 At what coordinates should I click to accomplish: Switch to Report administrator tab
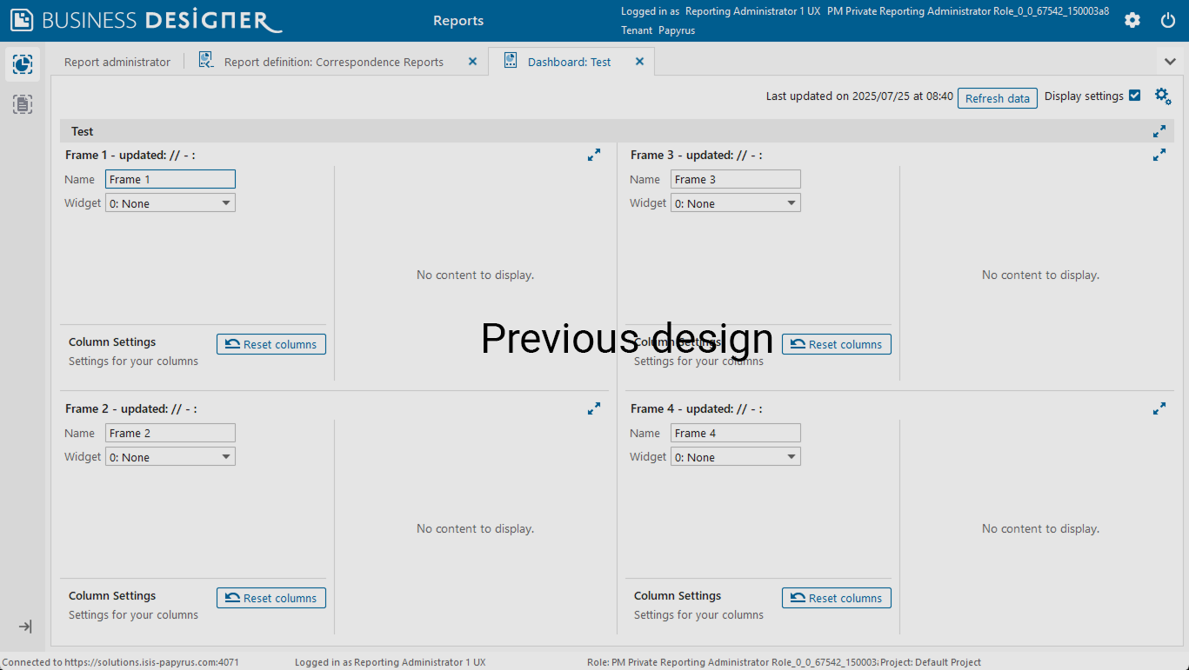click(x=117, y=63)
